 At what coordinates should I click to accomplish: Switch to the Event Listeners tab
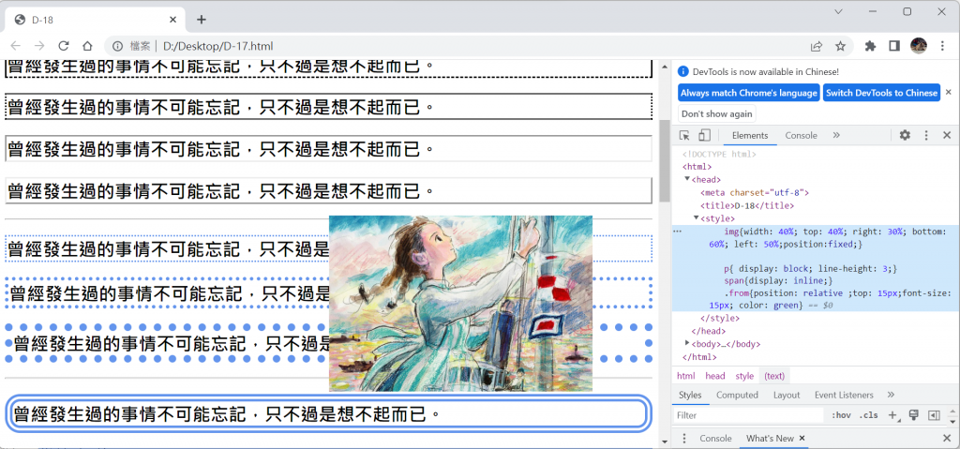click(x=844, y=395)
